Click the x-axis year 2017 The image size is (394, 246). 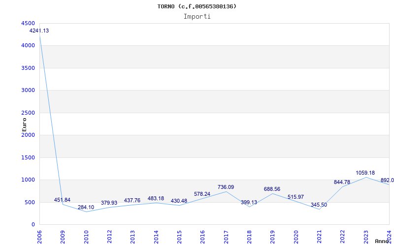pos(226,237)
